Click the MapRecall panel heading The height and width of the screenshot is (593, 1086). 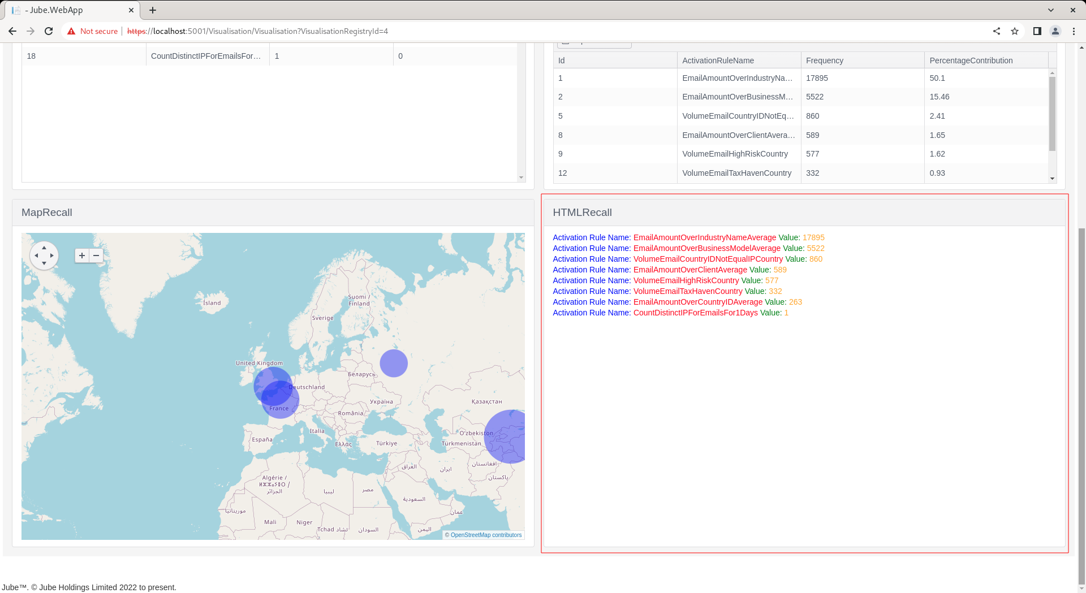tap(47, 213)
